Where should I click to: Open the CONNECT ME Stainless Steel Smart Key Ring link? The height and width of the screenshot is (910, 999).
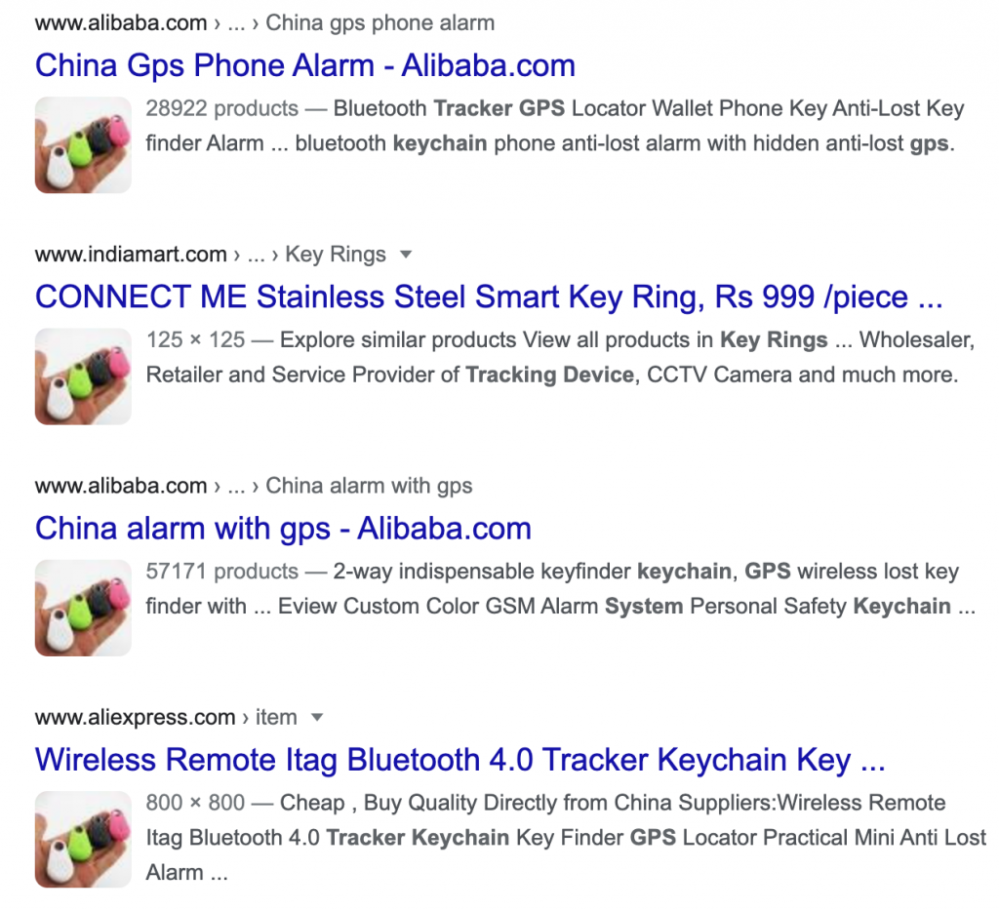tap(489, 297)
